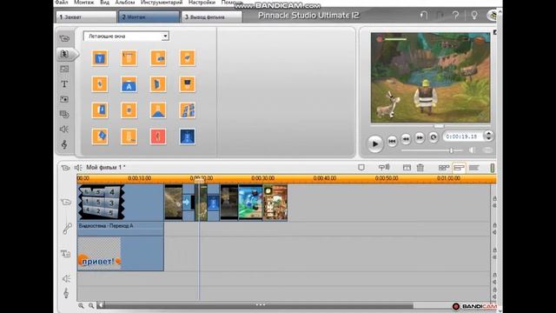Click the player scrubber handle under the preview
The height and width of the screenshot is (313, 556).
coord(439,126)
